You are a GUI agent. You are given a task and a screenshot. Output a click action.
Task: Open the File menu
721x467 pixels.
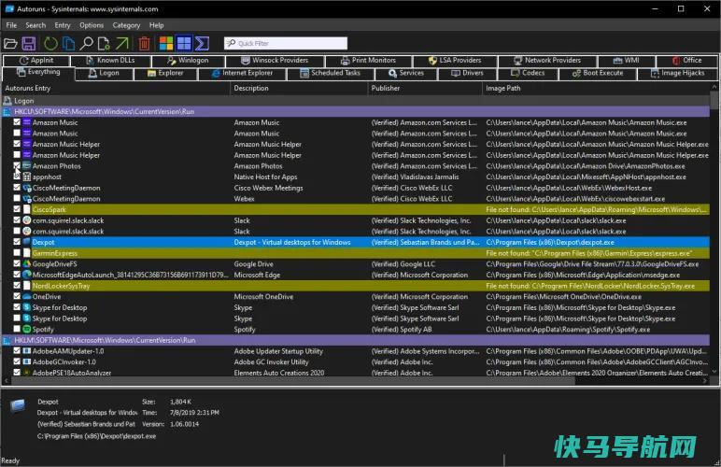click(11, 25)
